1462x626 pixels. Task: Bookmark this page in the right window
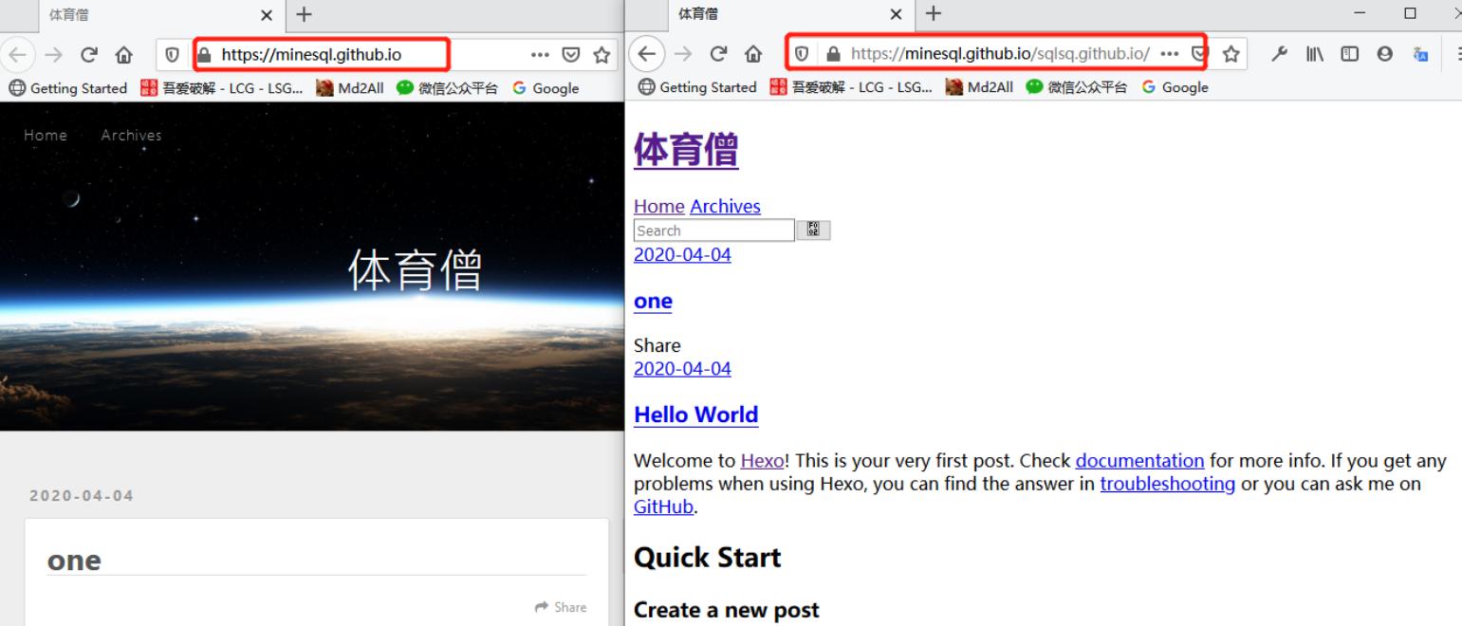coord(1231,55)
